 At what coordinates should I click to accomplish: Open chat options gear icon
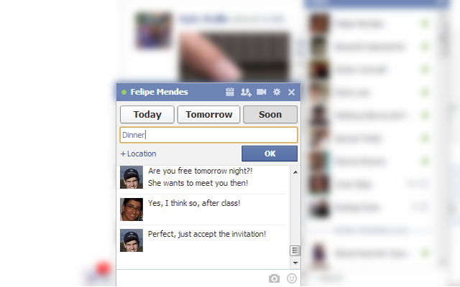tap(277, 92)
